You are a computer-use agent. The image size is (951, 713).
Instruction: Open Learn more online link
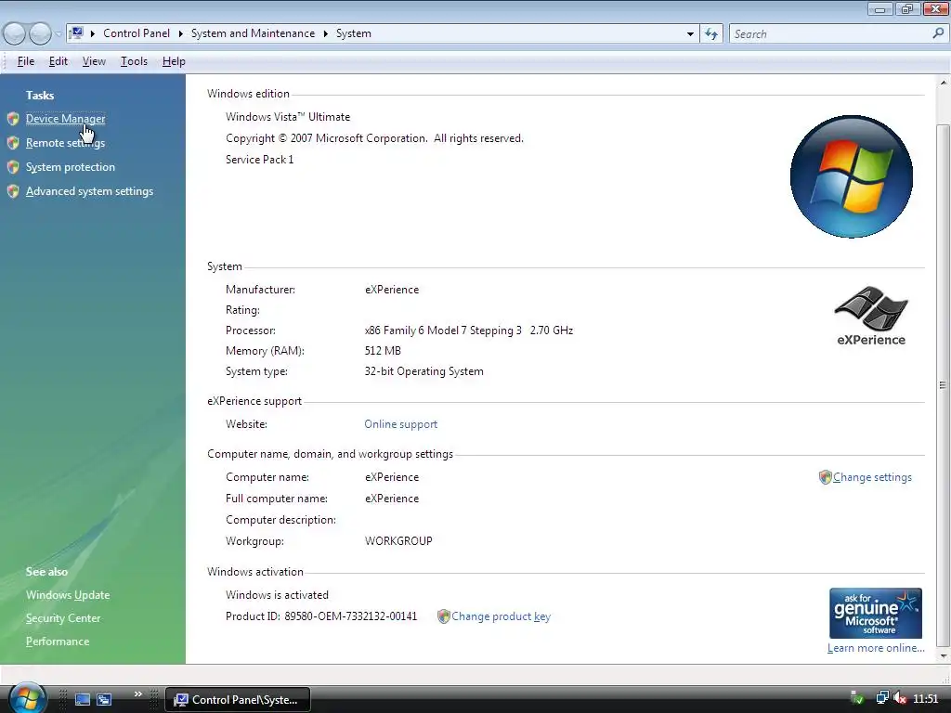pos(876,648)
